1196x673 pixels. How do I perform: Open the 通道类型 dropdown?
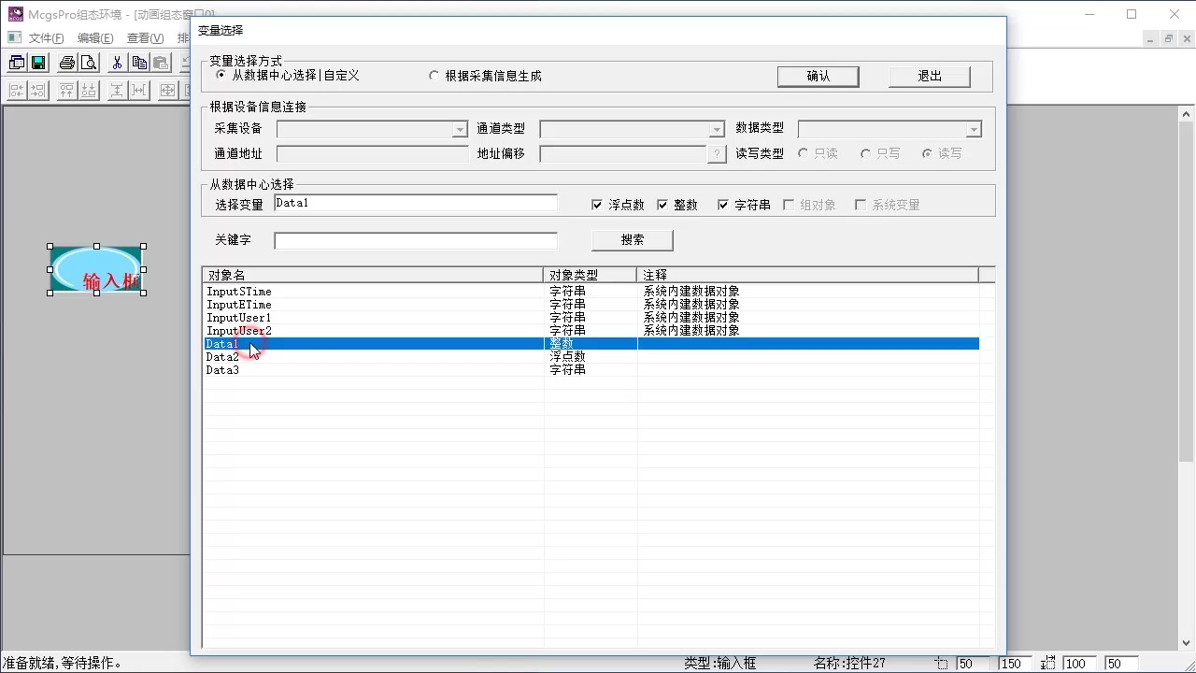[717, 130]
